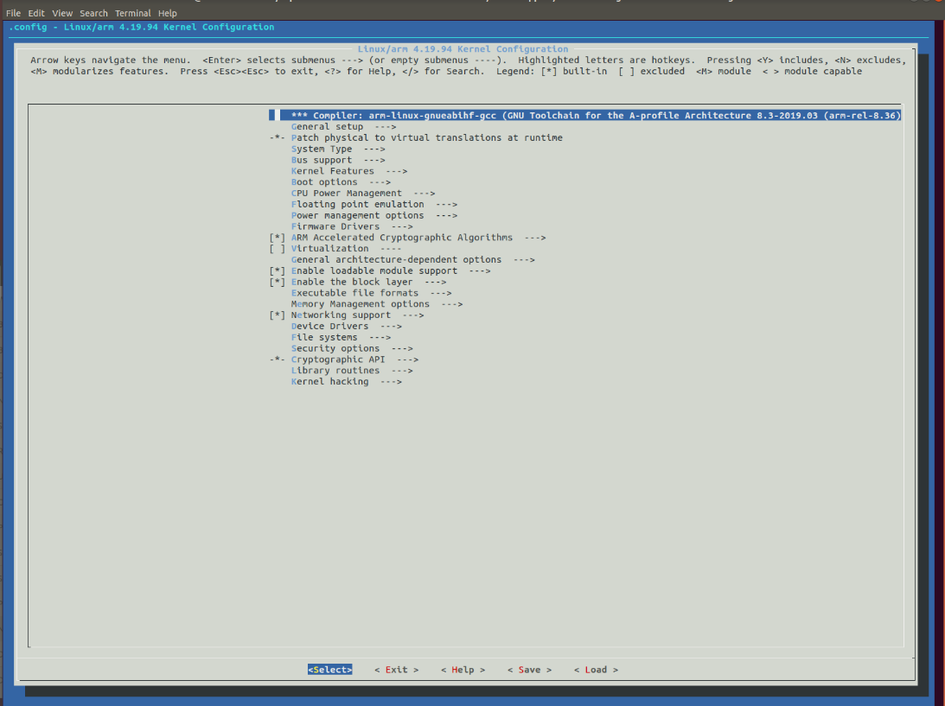Expand the Kernel hacking submenu
This screenshot has height=706, width=945.
346,382
